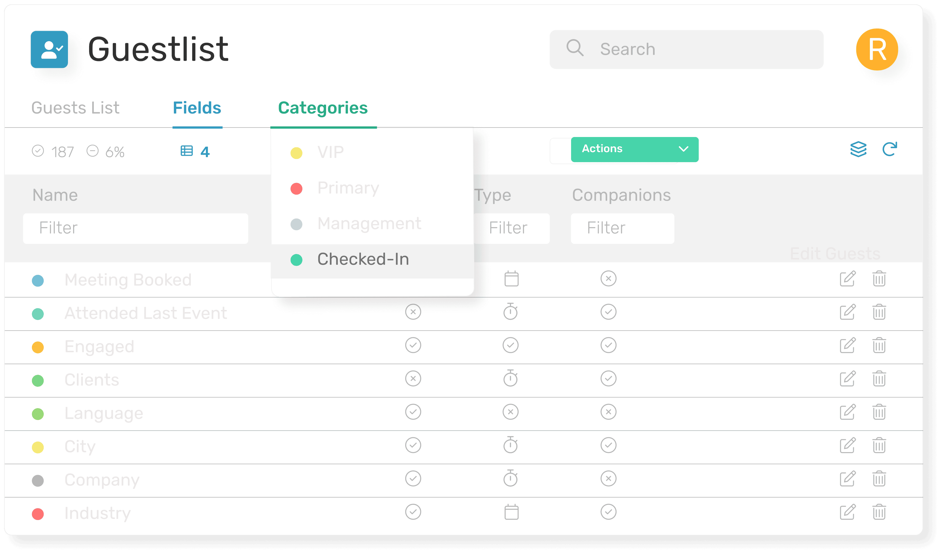Delete the Industry field row

pos(879,512)
